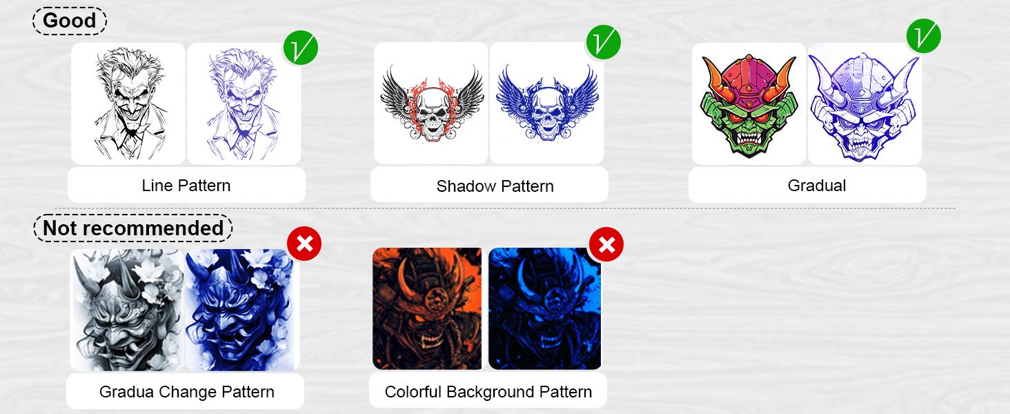This screenshot has height=414, width=1010.
Task: Click the green checkmark above Shadow Pattern
Action: click(604, 42)
